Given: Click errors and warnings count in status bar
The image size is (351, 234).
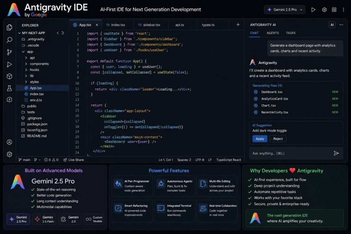Looking at the screenshot, I should [x=51, y=160].
